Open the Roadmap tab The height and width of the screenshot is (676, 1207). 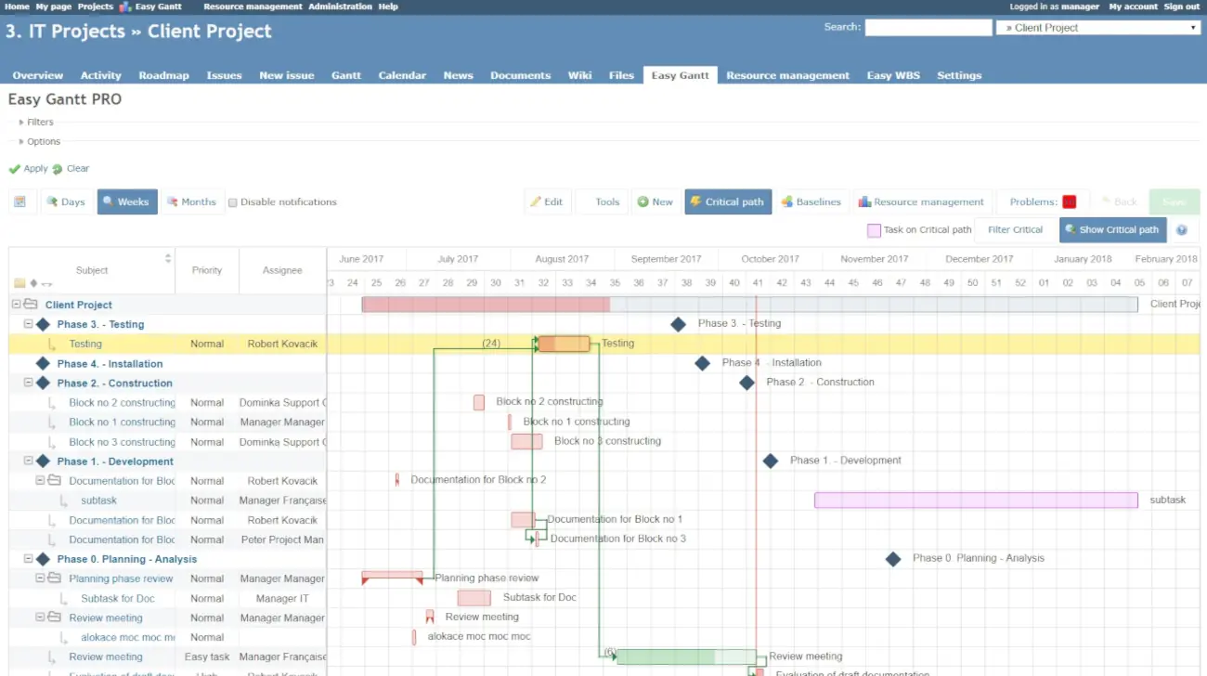pyautogui.click(x=163, y=75)
